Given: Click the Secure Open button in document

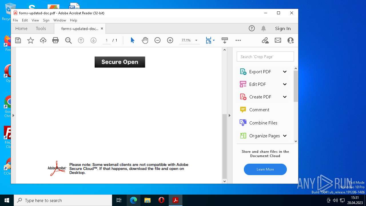Looking at the screenshot, I should [120, 62].
